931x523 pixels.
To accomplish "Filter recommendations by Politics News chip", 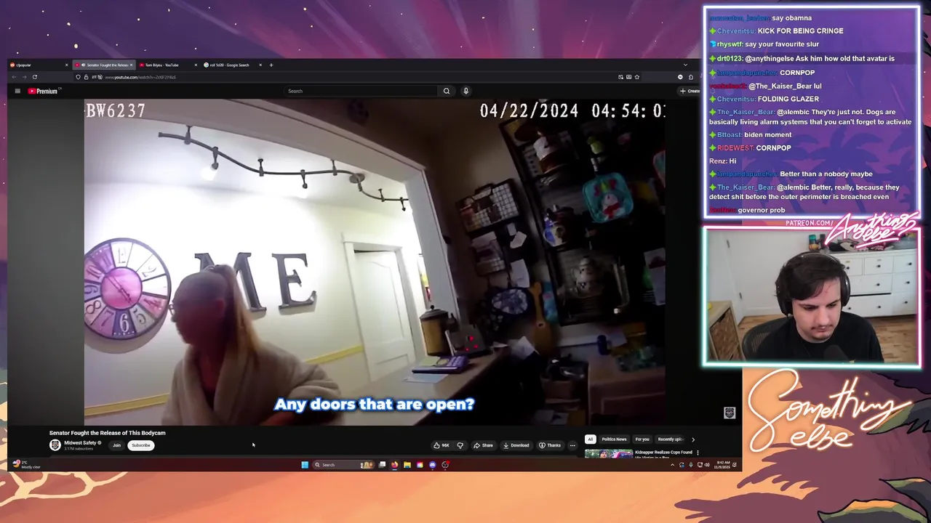I will click(614, 439).
